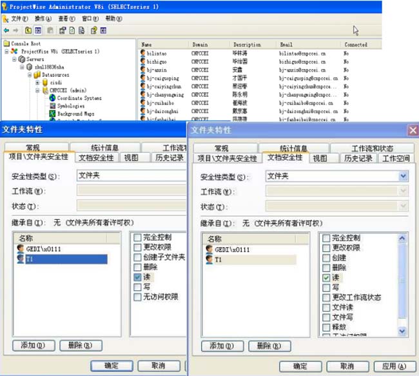Click the Symbologies icon in tree

(53, 106)
